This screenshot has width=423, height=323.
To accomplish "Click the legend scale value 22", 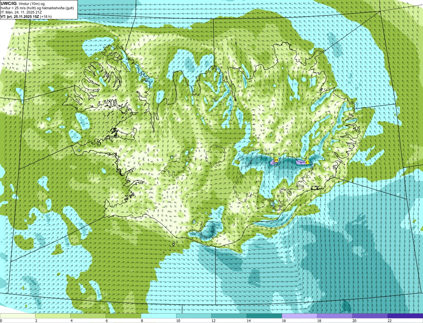I will click(390, 321).
